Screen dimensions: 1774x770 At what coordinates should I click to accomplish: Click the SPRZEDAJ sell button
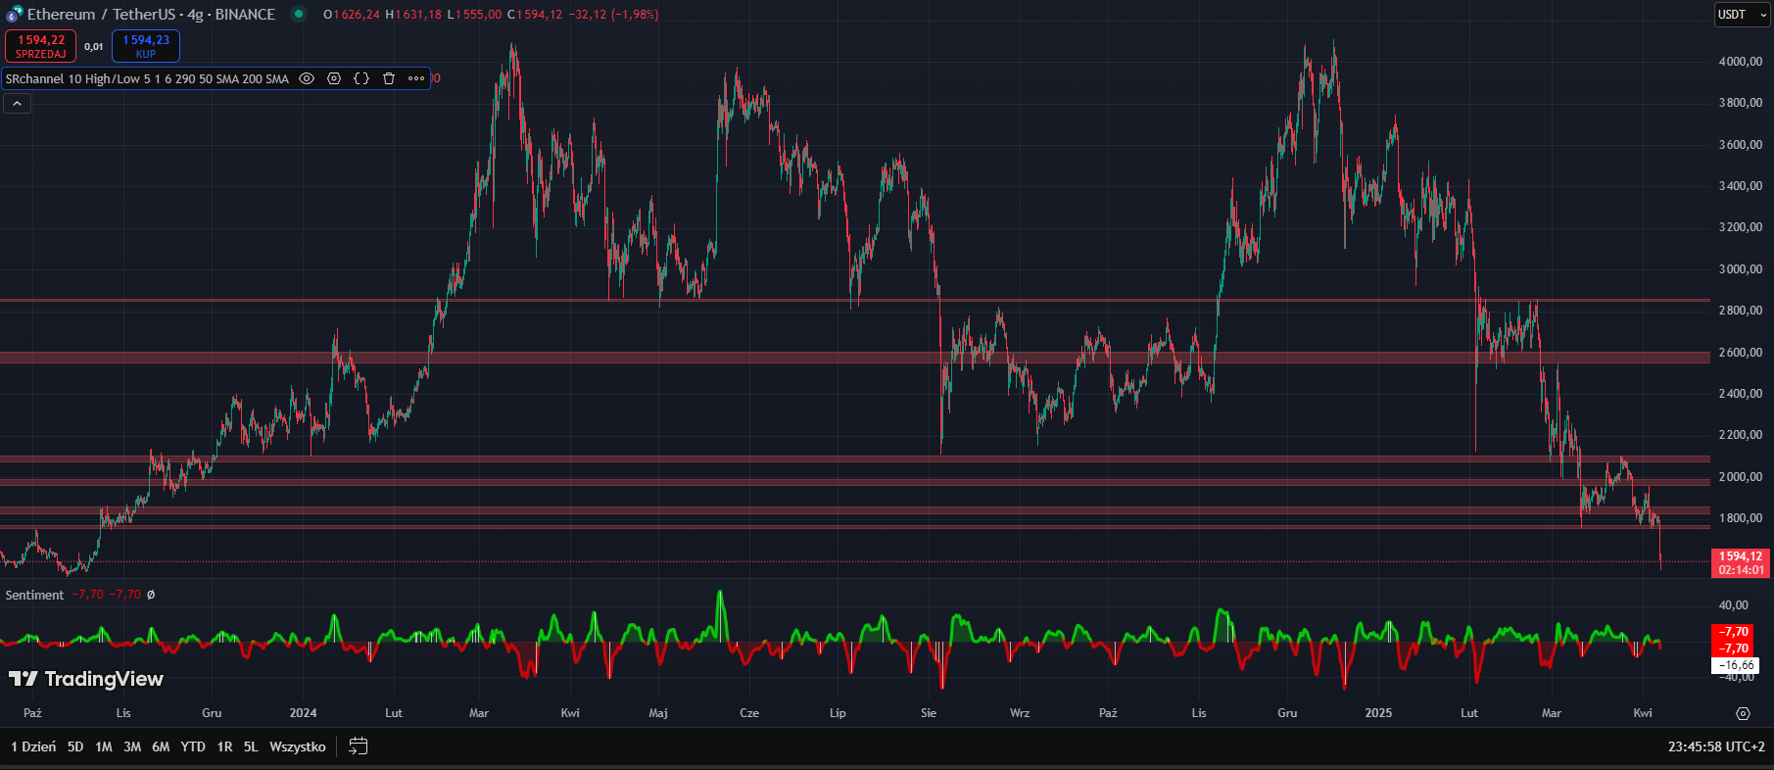[40, 46]
